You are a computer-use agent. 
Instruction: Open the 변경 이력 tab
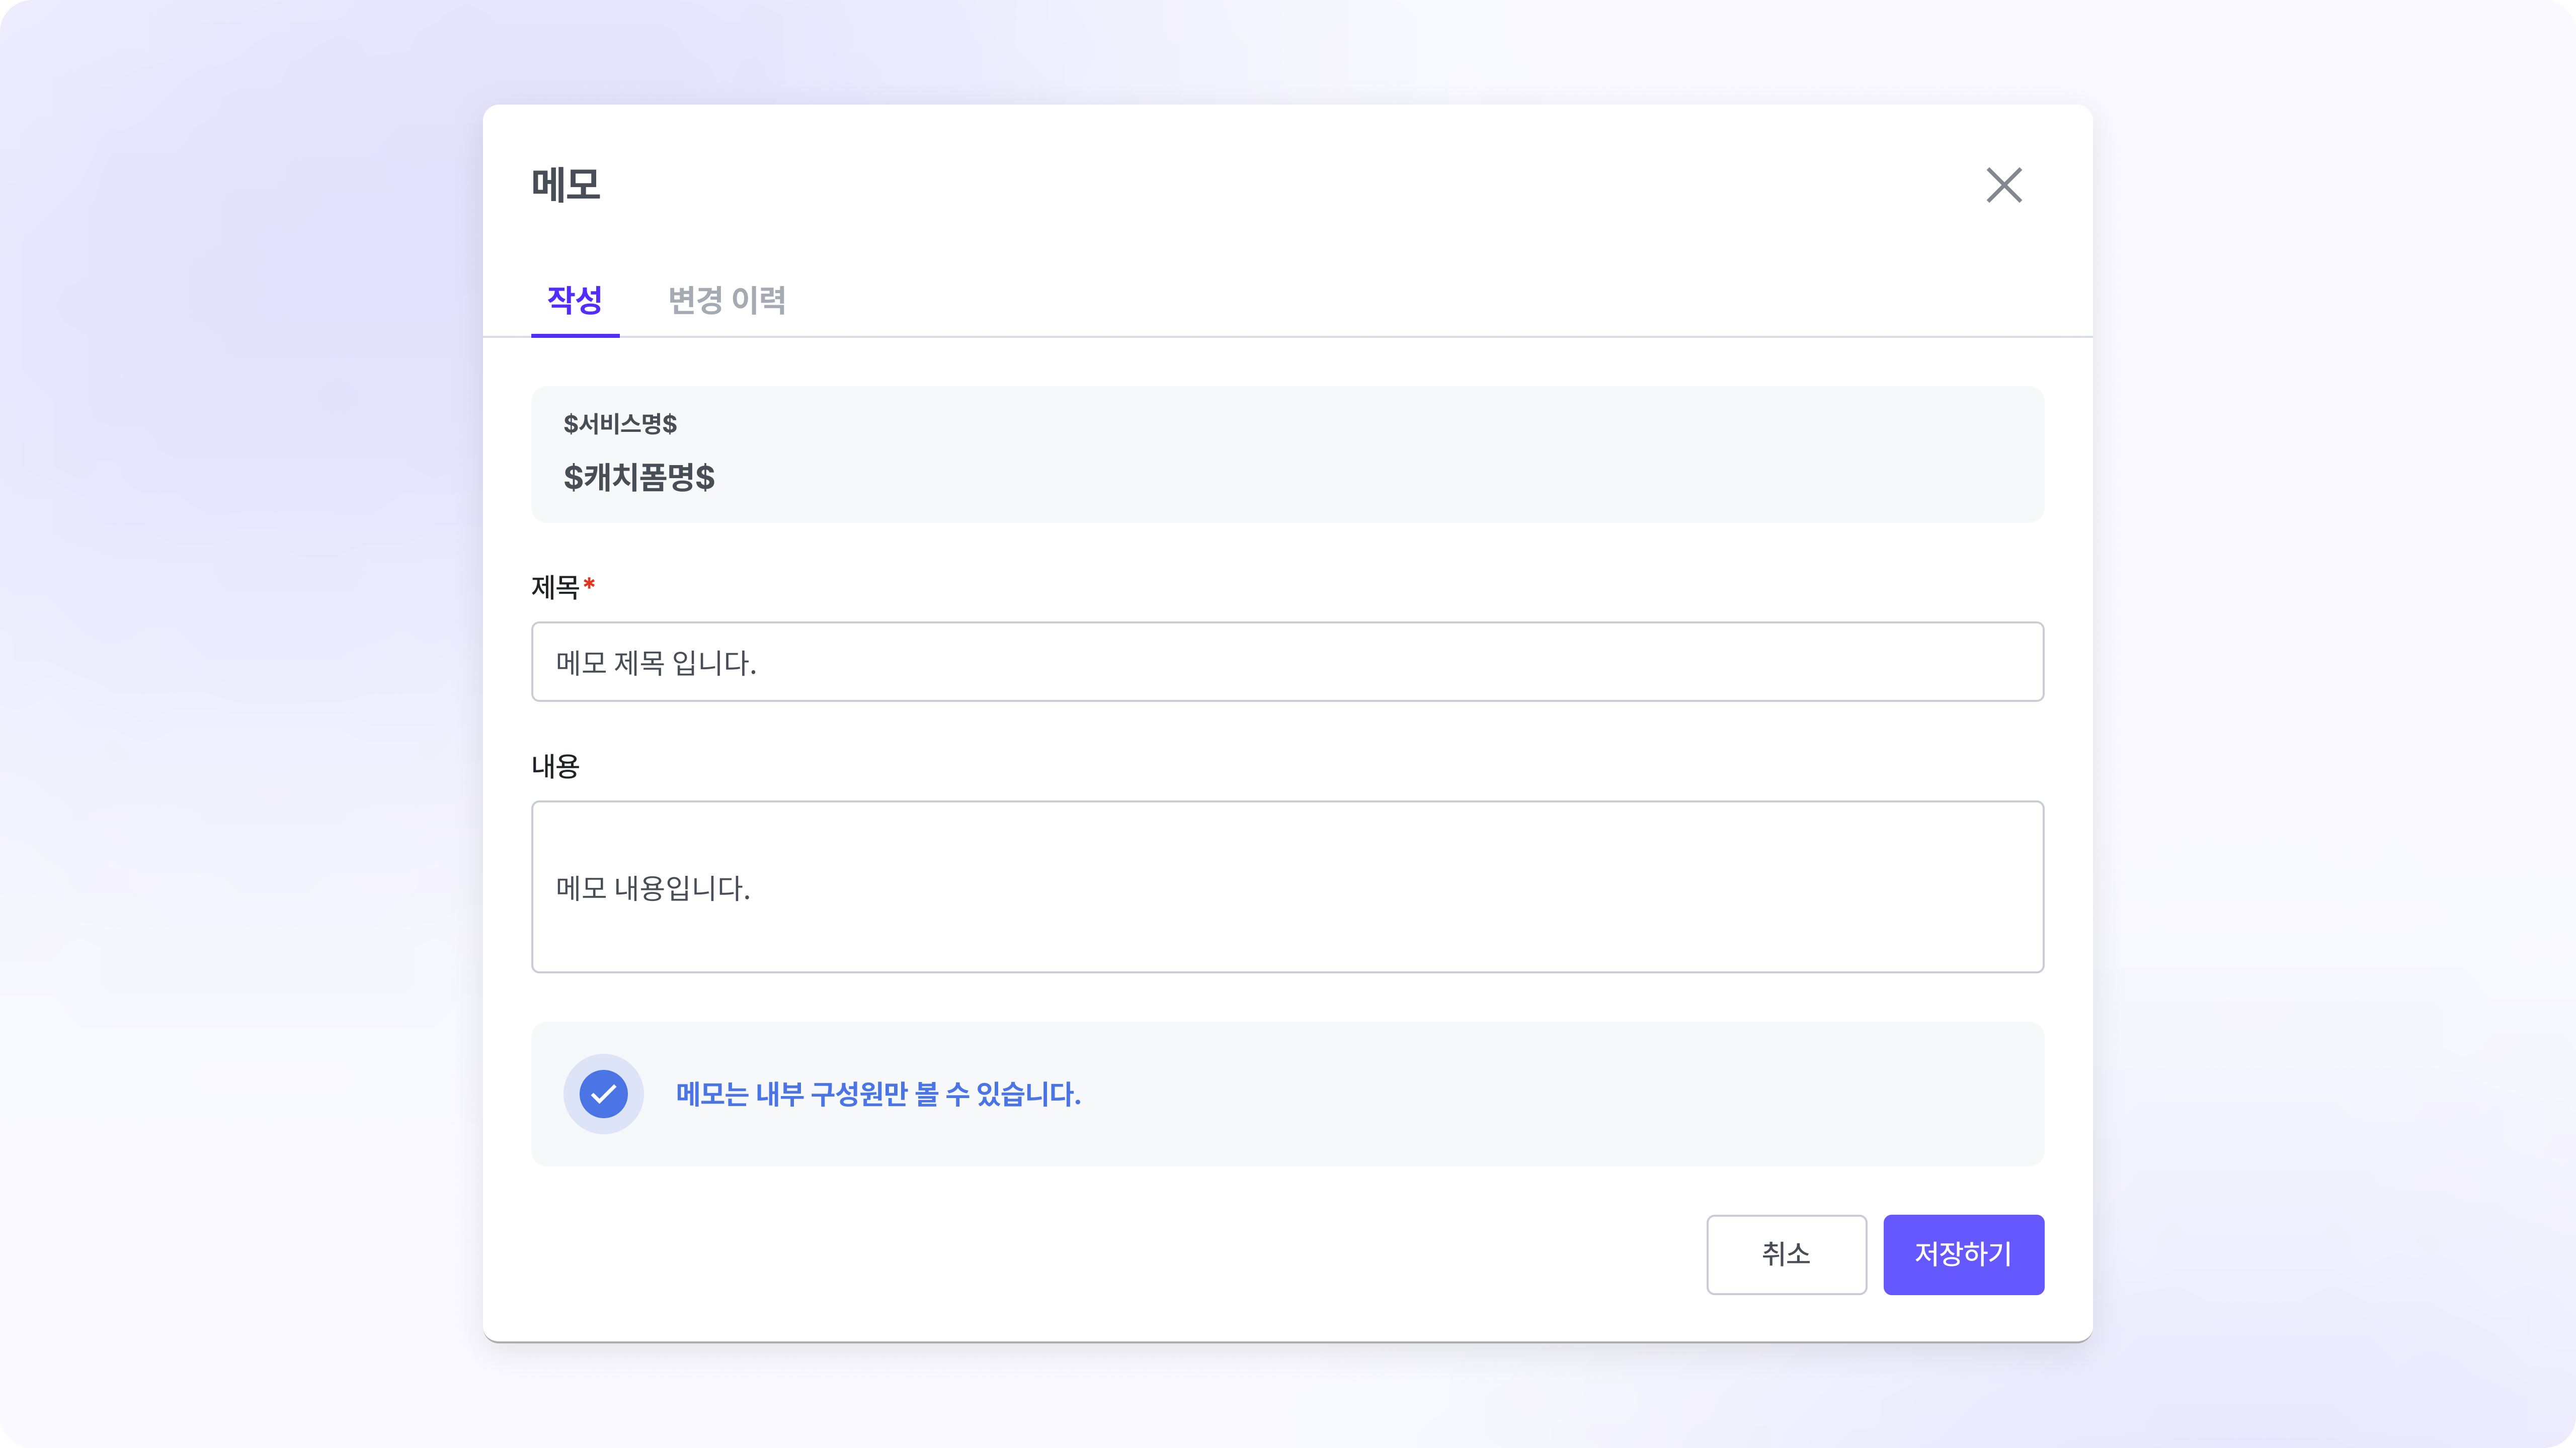tap(727, 300)
